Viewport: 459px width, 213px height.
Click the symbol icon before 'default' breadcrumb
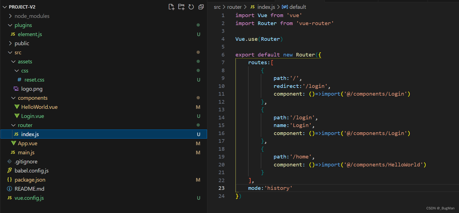(x=285, y=7)
